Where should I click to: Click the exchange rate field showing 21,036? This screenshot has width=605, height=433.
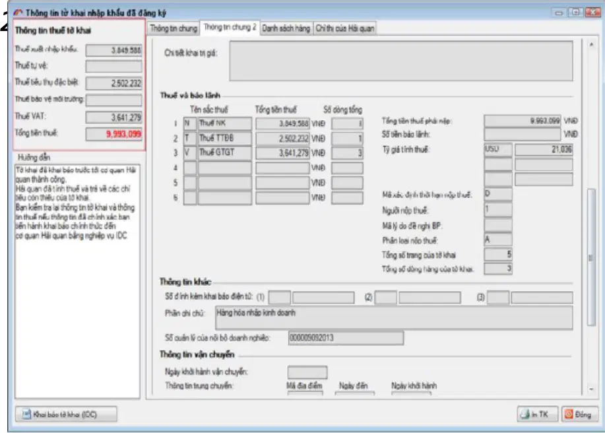[x=544, y=149]
